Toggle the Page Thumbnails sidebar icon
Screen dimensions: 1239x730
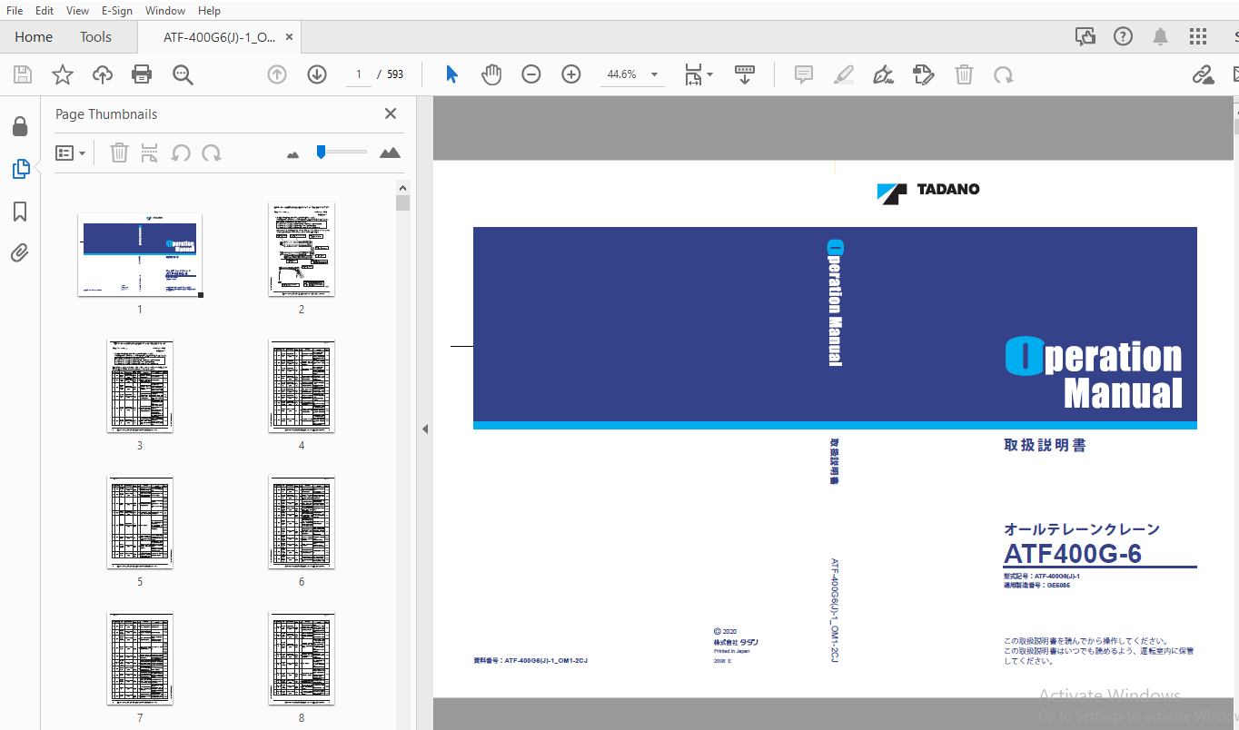point(20,169)
